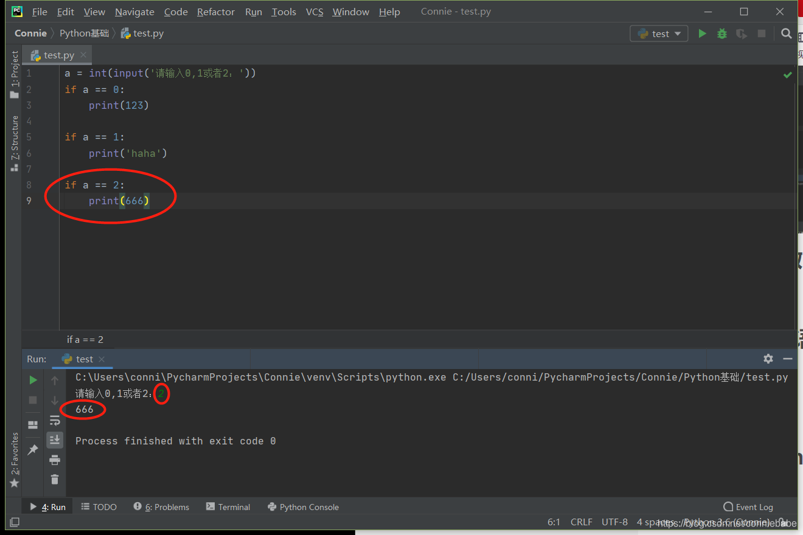Viewport: 803px width, 535px height.
Task: Open the 6: Problems tool window tab
Action: (x=161, y=506)
